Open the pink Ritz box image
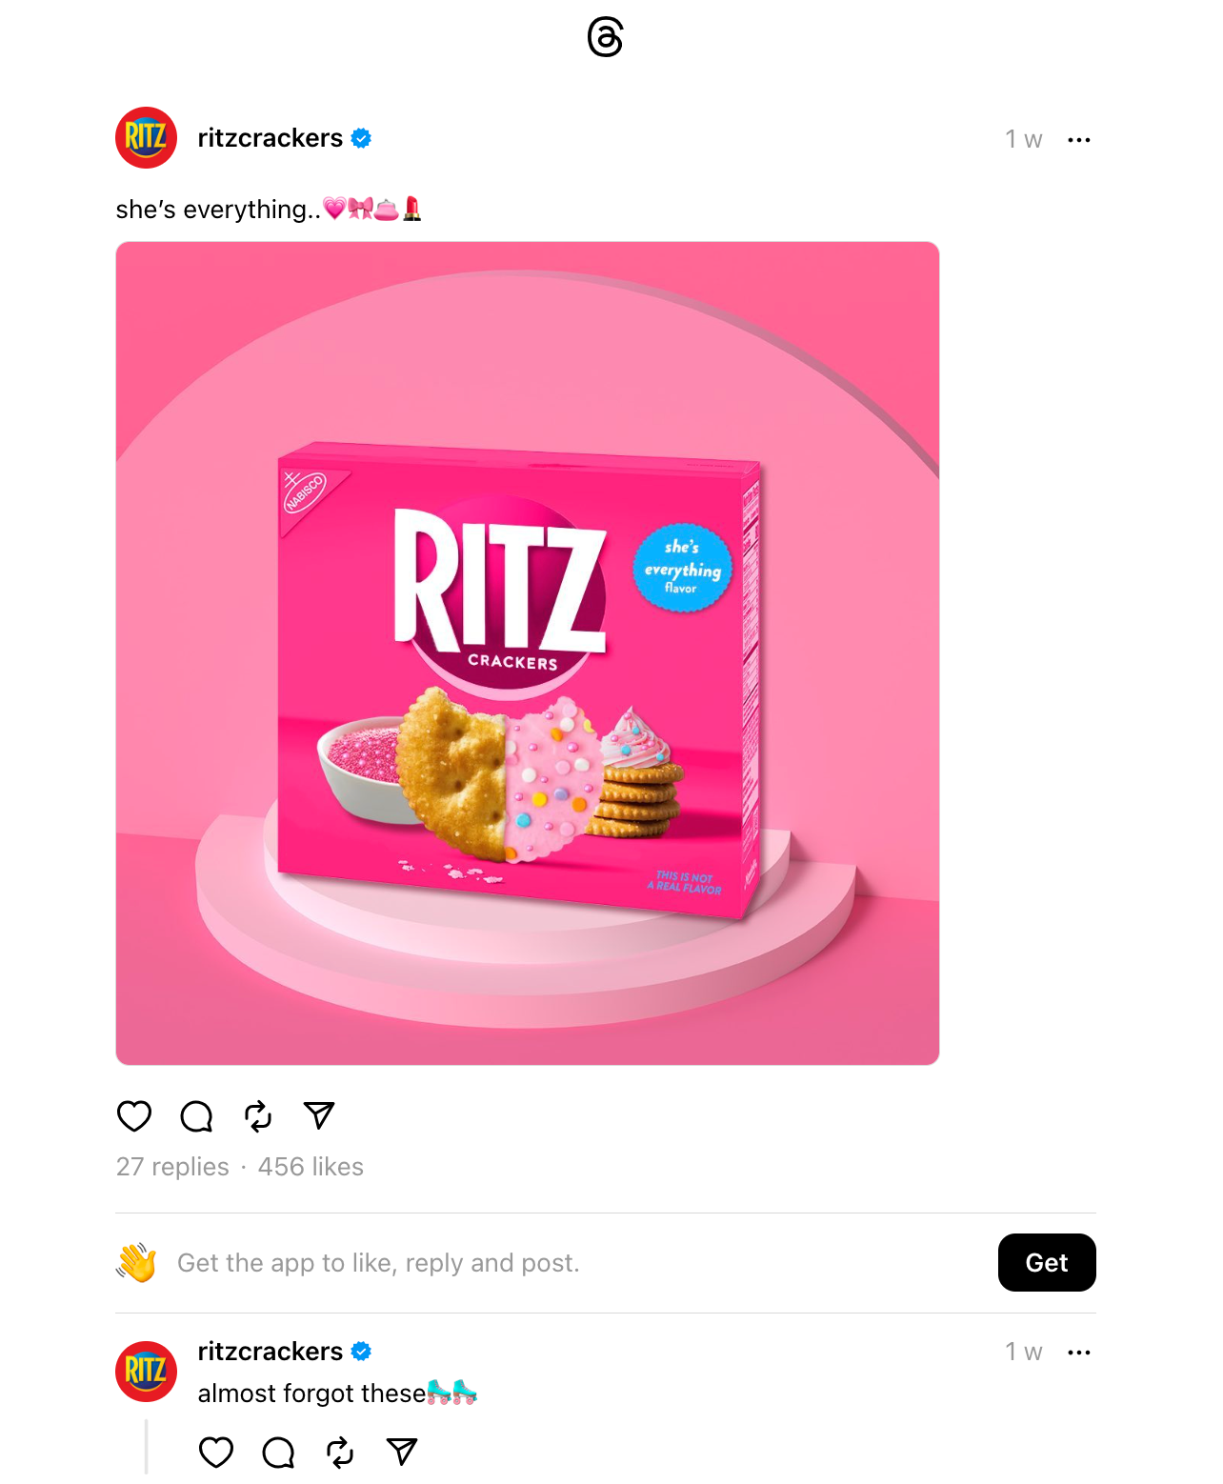This screenshot has width=1223, height=1484. click(x=528, y=653)
